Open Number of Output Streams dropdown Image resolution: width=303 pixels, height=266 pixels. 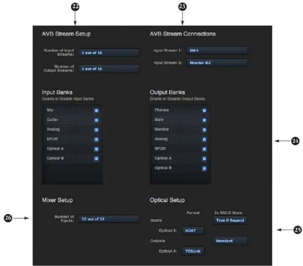(x=109, y=69)
